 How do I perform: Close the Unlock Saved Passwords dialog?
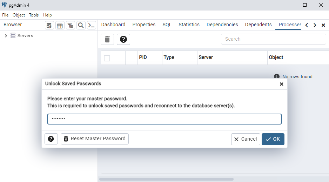pyautogui.click(x=281, y=84)
